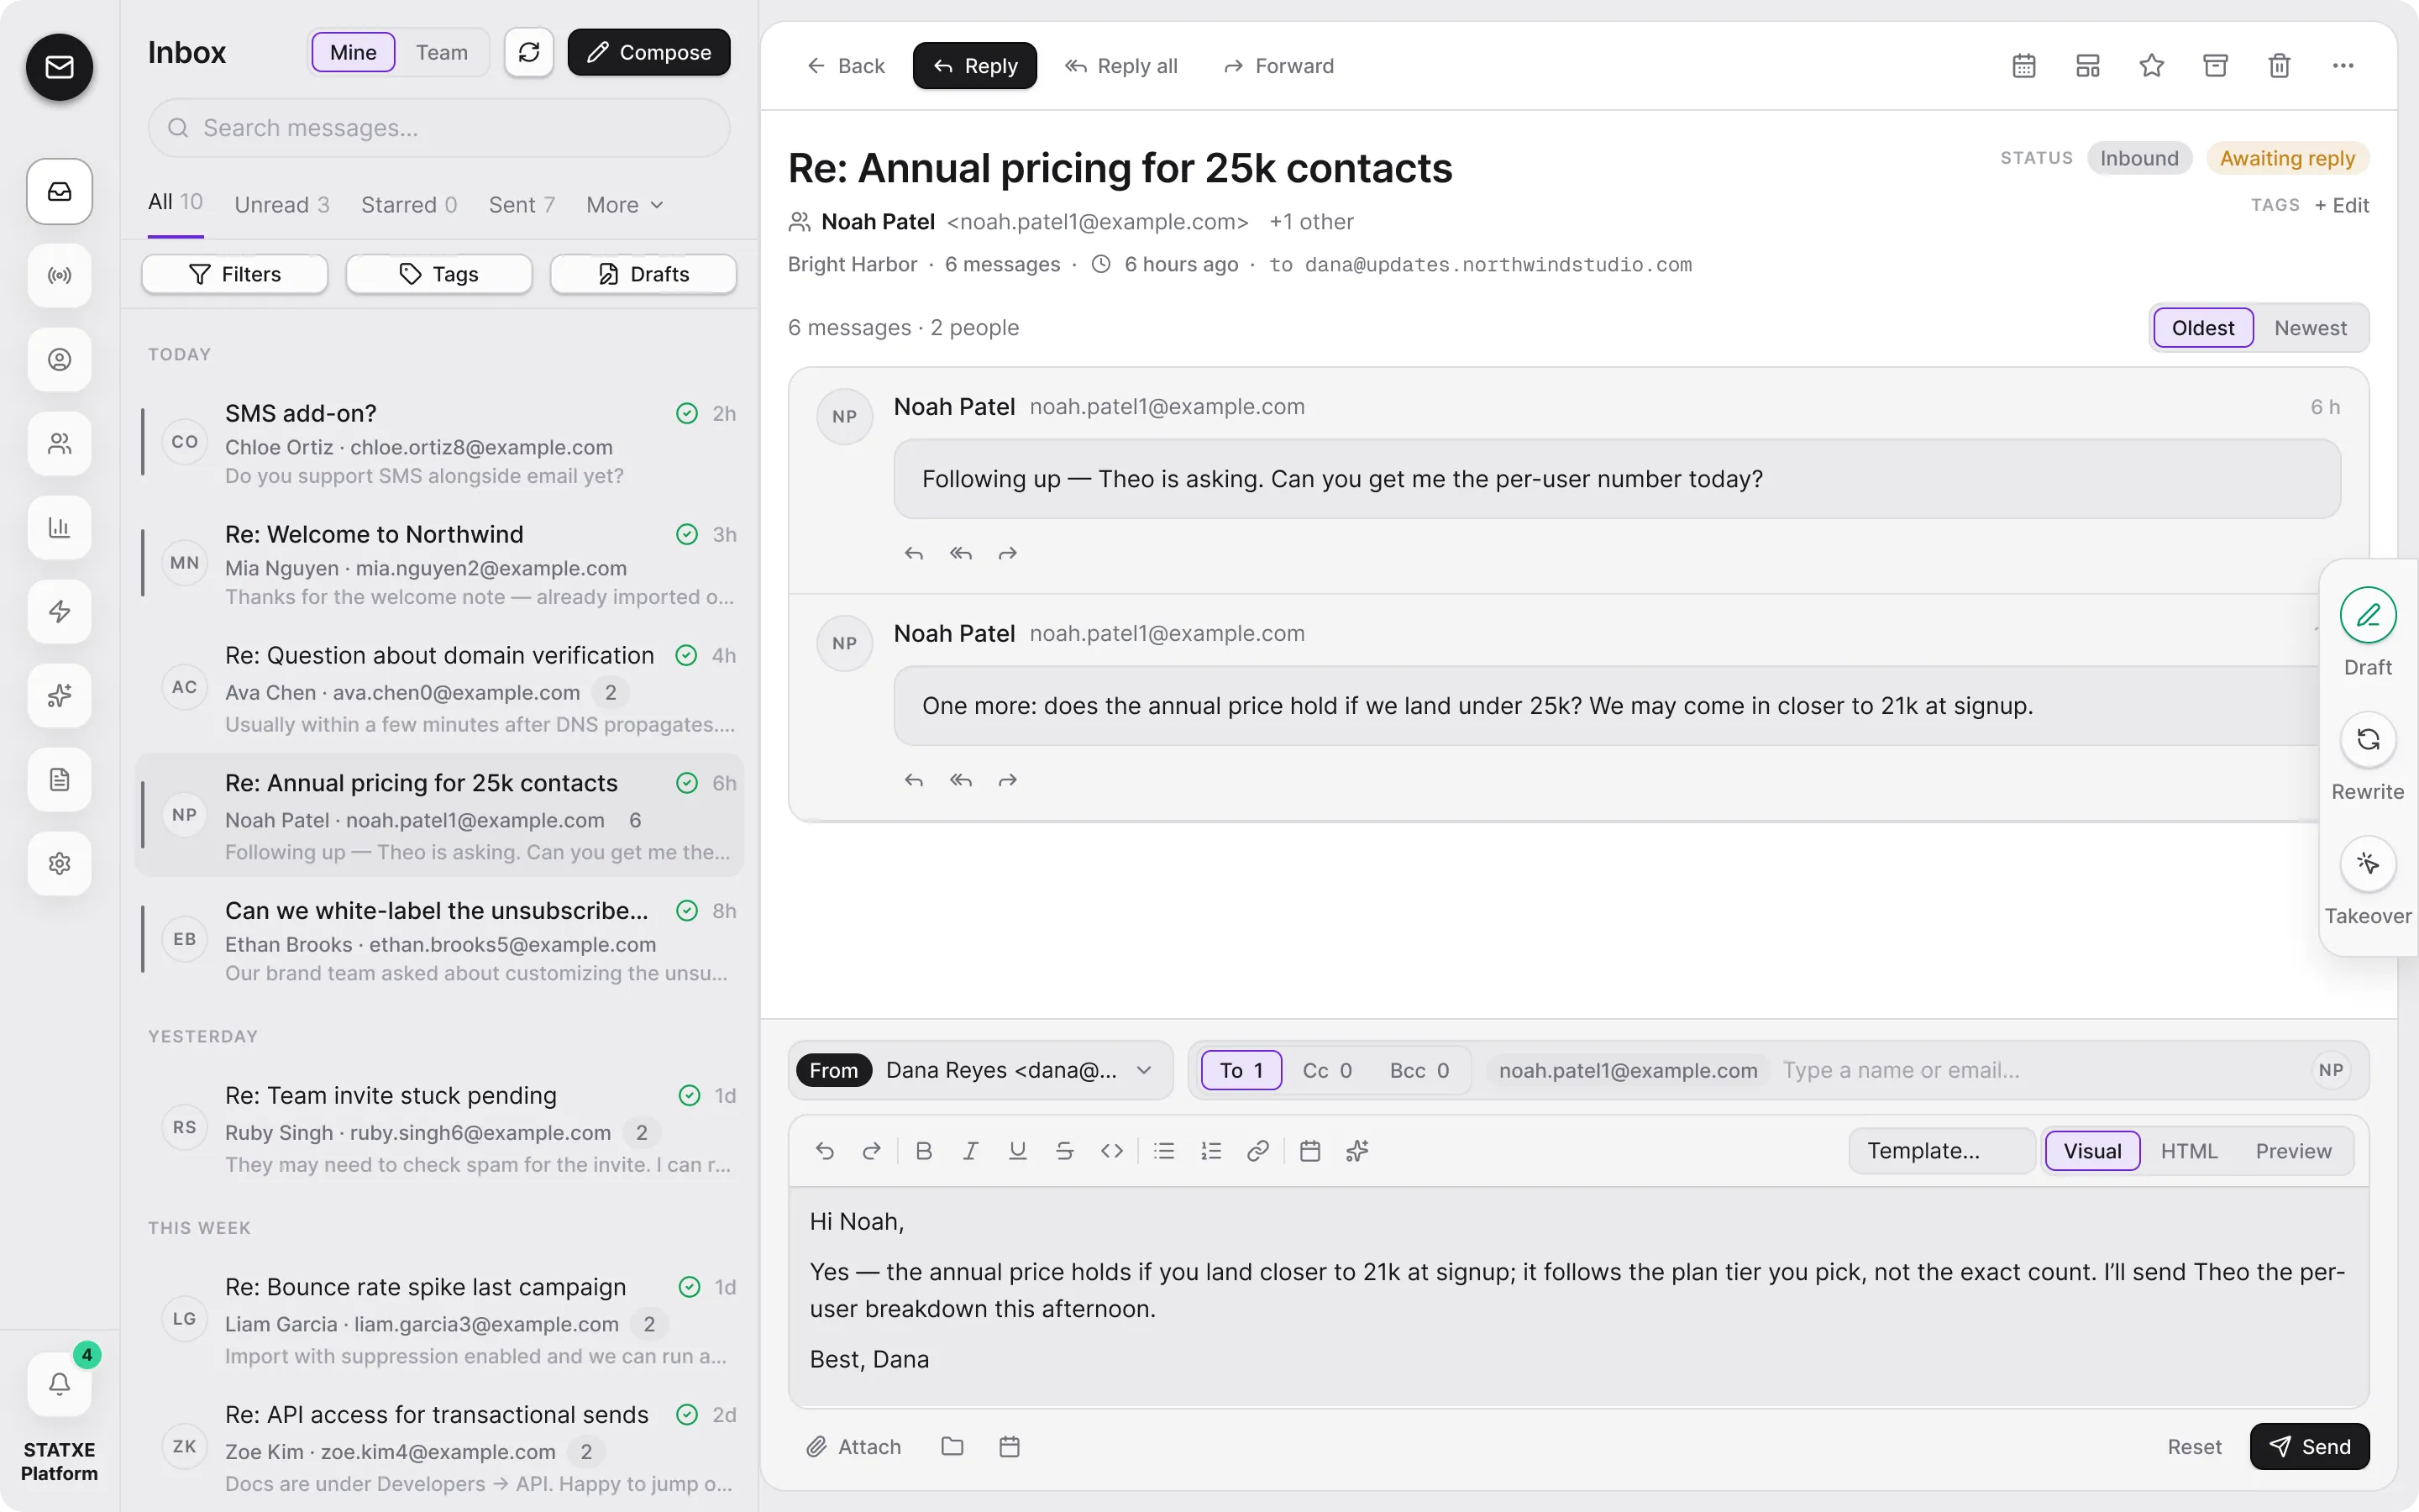Sort messages by Oldest
The width and height of the screenshot is (2419, 1512).
click(2202, 328)
